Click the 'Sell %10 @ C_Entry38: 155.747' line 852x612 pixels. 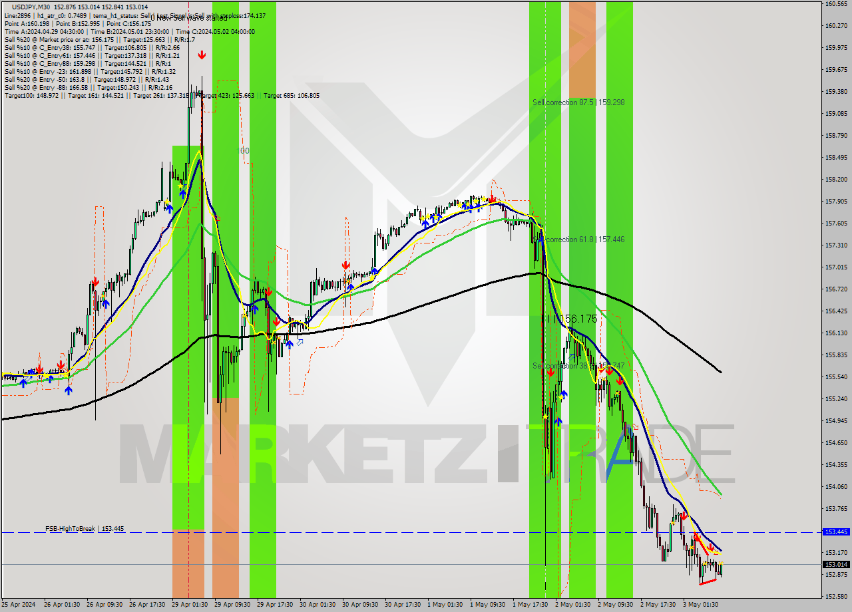tap(92, 47)
